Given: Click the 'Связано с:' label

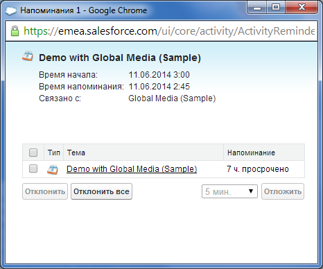Looking at the screenshot, I should (60, 98).
